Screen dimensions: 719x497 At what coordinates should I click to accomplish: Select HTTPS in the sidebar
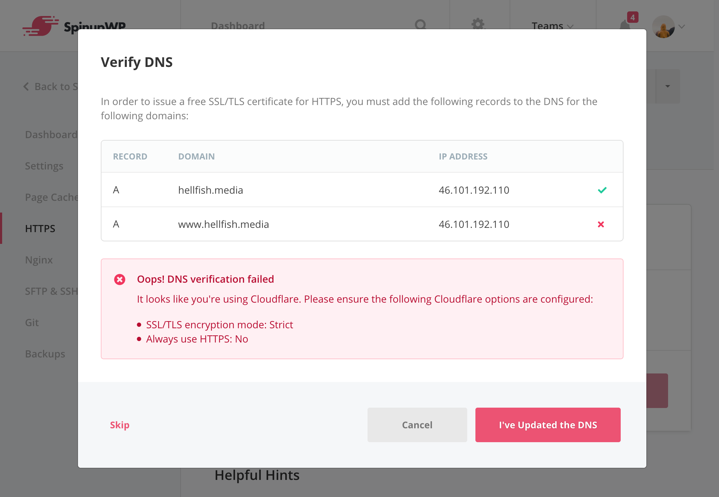pyautogui.click(x=40, y=229)
